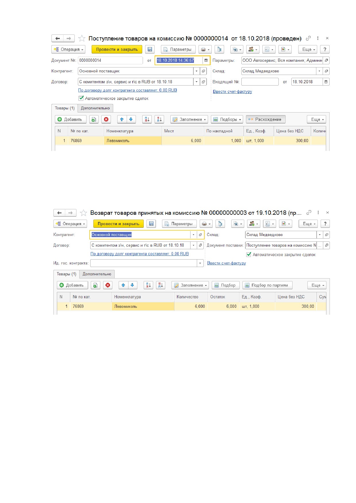Click Добавить in Возврат товаров table
Screen dimensions: 356x503
(72, 285)
